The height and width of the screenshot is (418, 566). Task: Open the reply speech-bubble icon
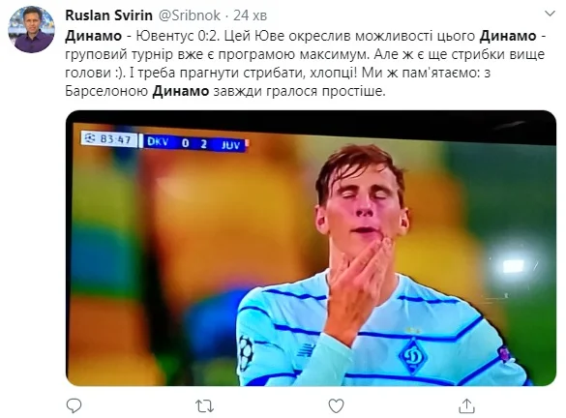click(74, 405)
